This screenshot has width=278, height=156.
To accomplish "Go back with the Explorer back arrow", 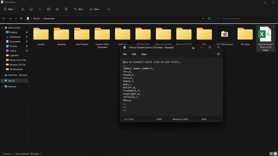I will point(4,19).
